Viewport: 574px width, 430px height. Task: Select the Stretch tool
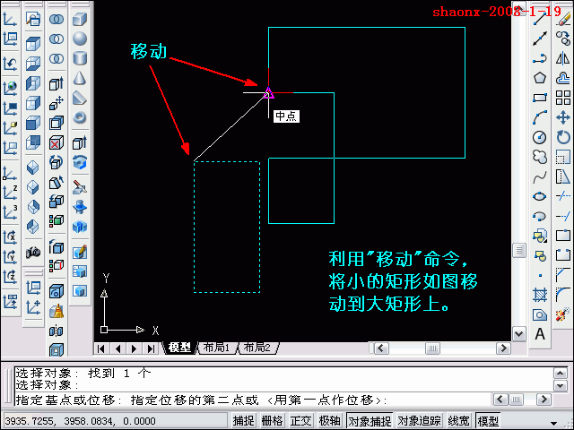click(x=563, y=177)
